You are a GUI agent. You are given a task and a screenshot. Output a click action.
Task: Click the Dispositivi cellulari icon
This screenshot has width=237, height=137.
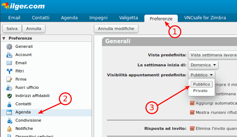[9, 136]
